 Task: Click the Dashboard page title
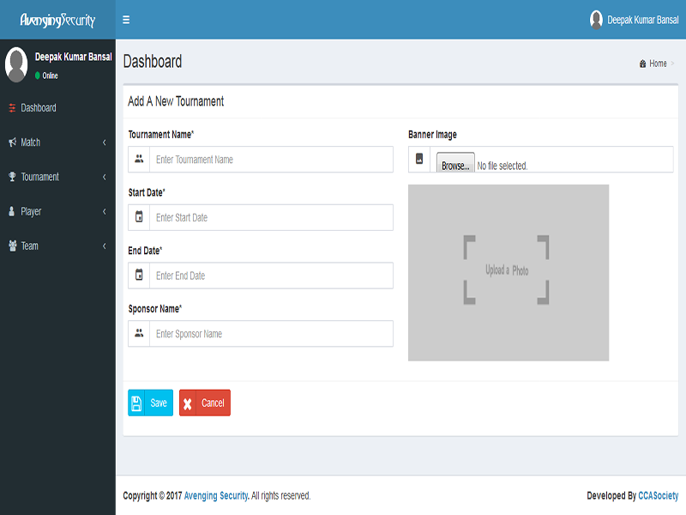click(x=153, y=62)
